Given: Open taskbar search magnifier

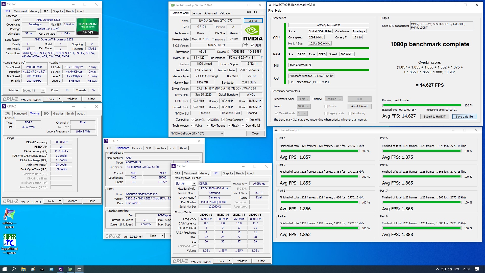Looking at the screenshot, I should [14, 269].
